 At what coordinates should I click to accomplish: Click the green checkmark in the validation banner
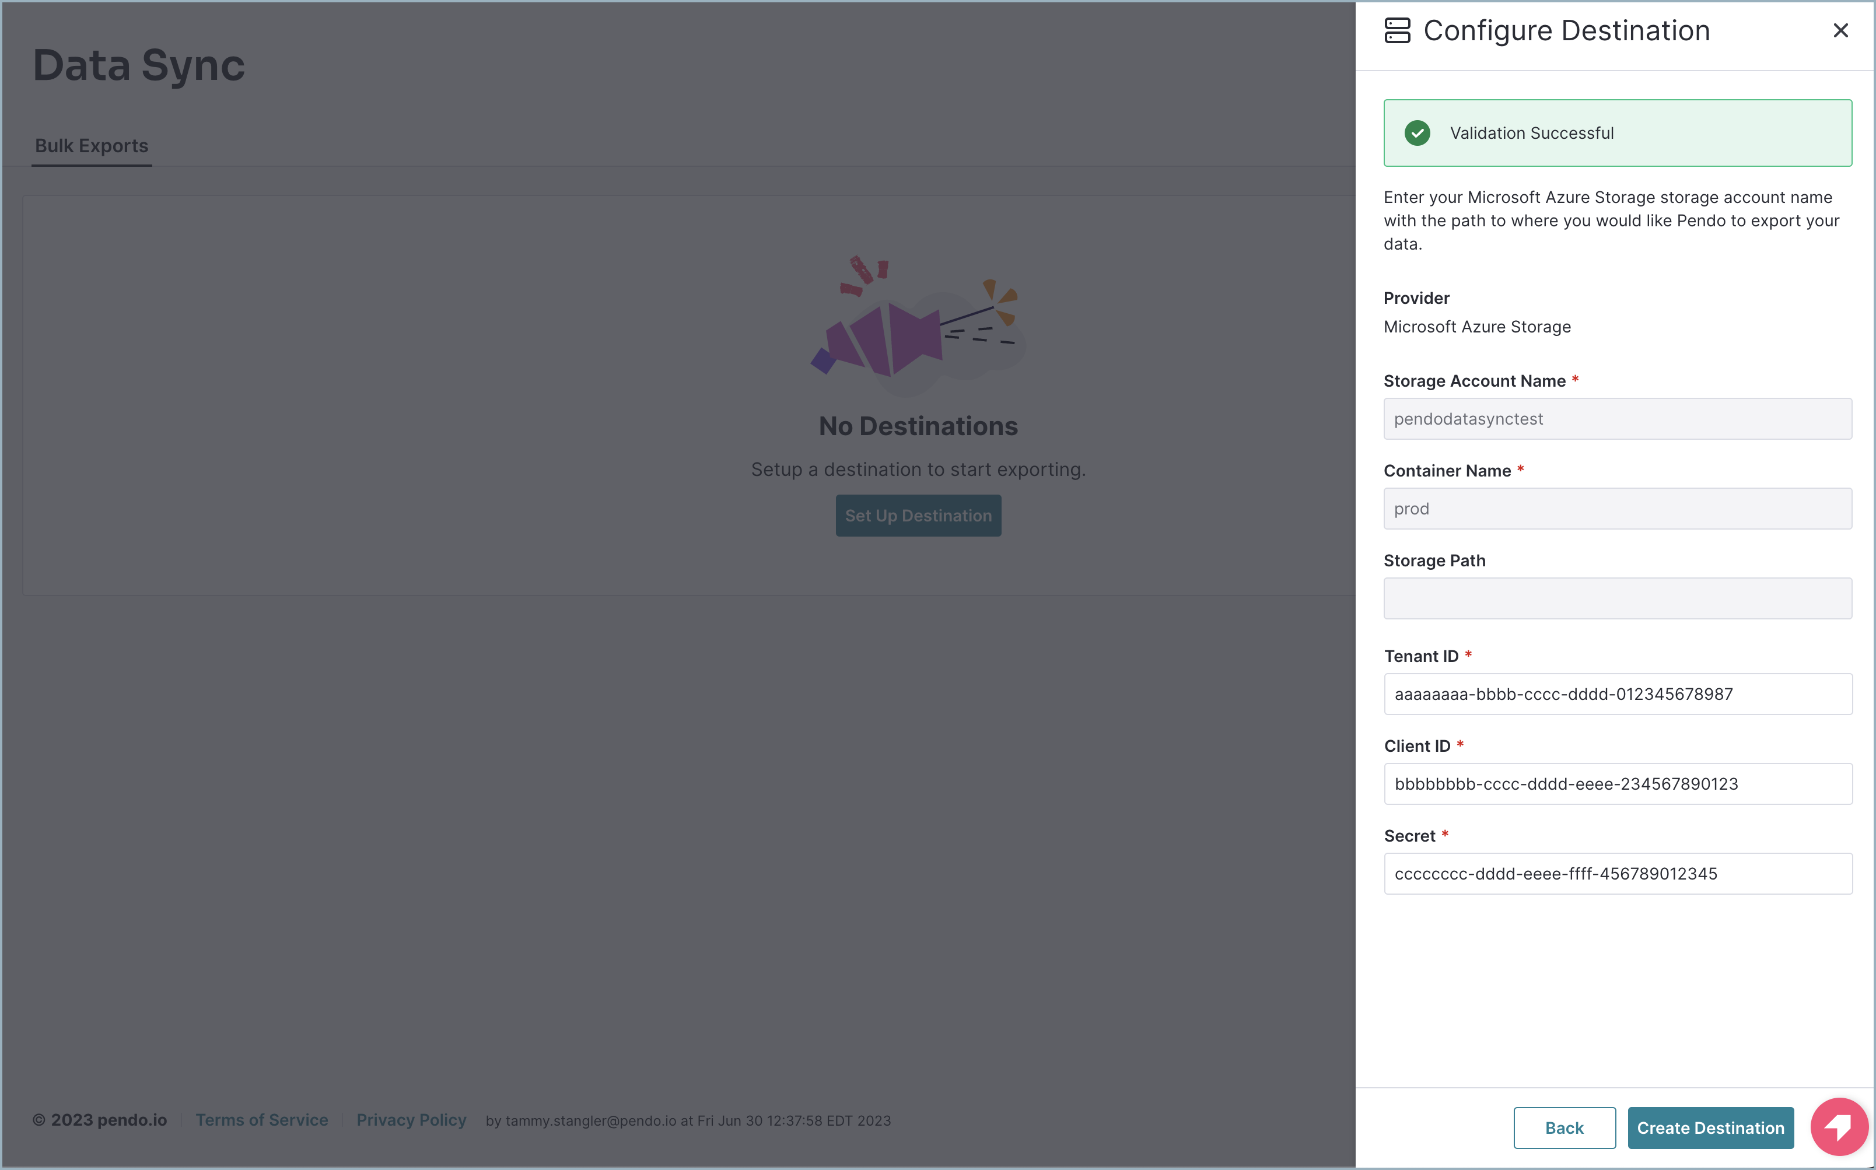click(x=1417, y=132)
